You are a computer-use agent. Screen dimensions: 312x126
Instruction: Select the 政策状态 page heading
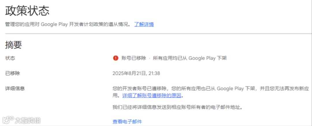pyautogui.click(x=27, y=11)
